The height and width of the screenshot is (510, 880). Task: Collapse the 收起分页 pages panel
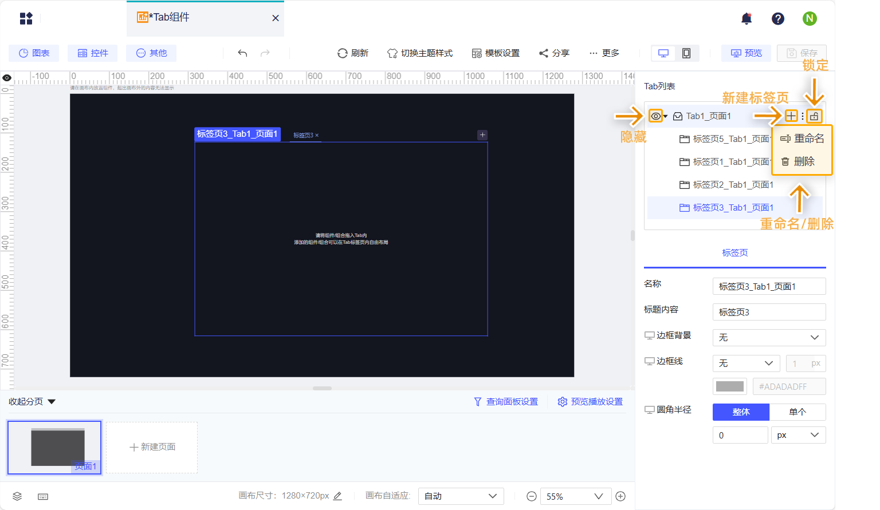click(x=32, y=402)
